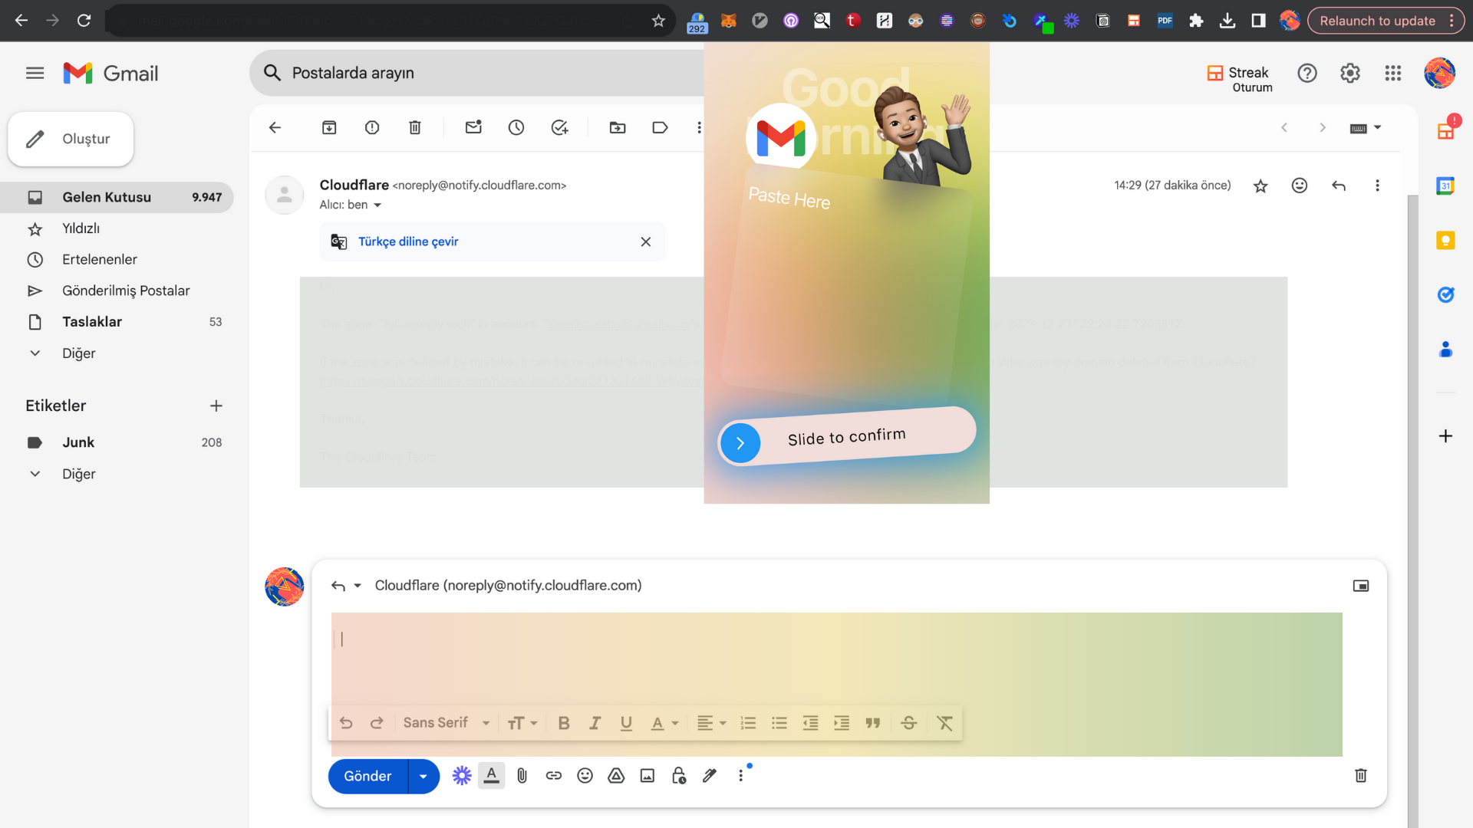Open Gelen Kutusu inbox folder
The width and height of the screenshot is (1473, 828).
107,197
